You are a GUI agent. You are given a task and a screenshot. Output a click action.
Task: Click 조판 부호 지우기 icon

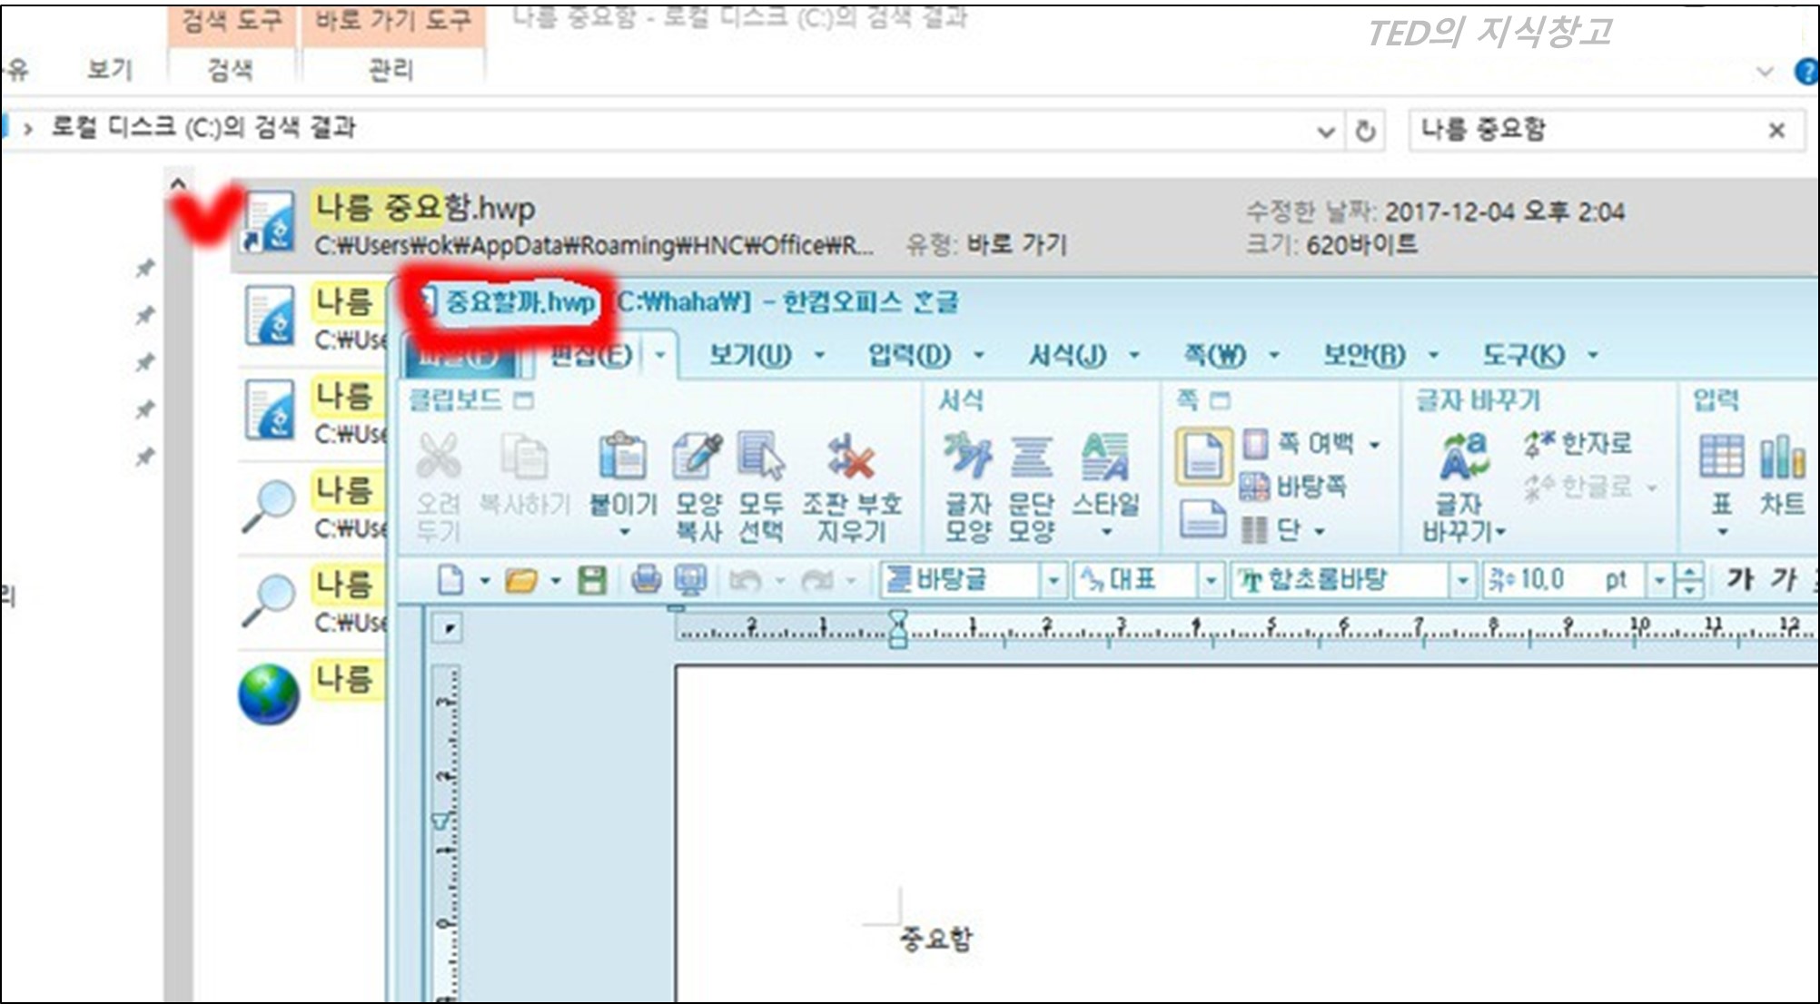[x=851, y=457]
